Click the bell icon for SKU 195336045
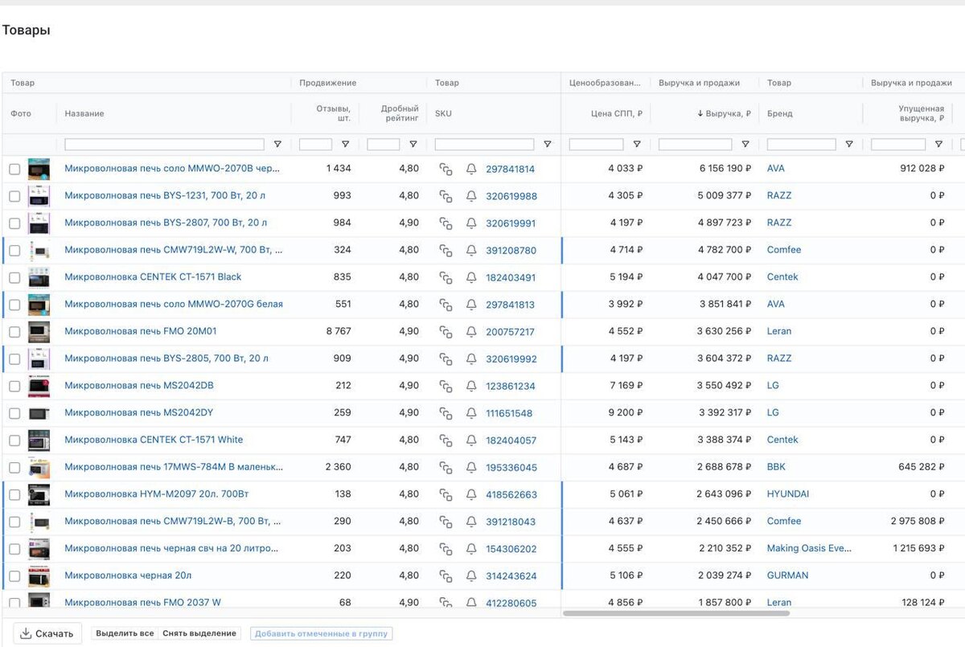 pyautogui.click(x=471, y=467)
